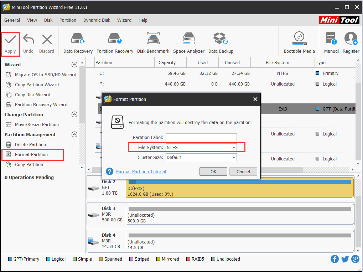This screenshot has height=272, width=363.
Task: Select Move/Resize Partition
Action: point(32,124)
